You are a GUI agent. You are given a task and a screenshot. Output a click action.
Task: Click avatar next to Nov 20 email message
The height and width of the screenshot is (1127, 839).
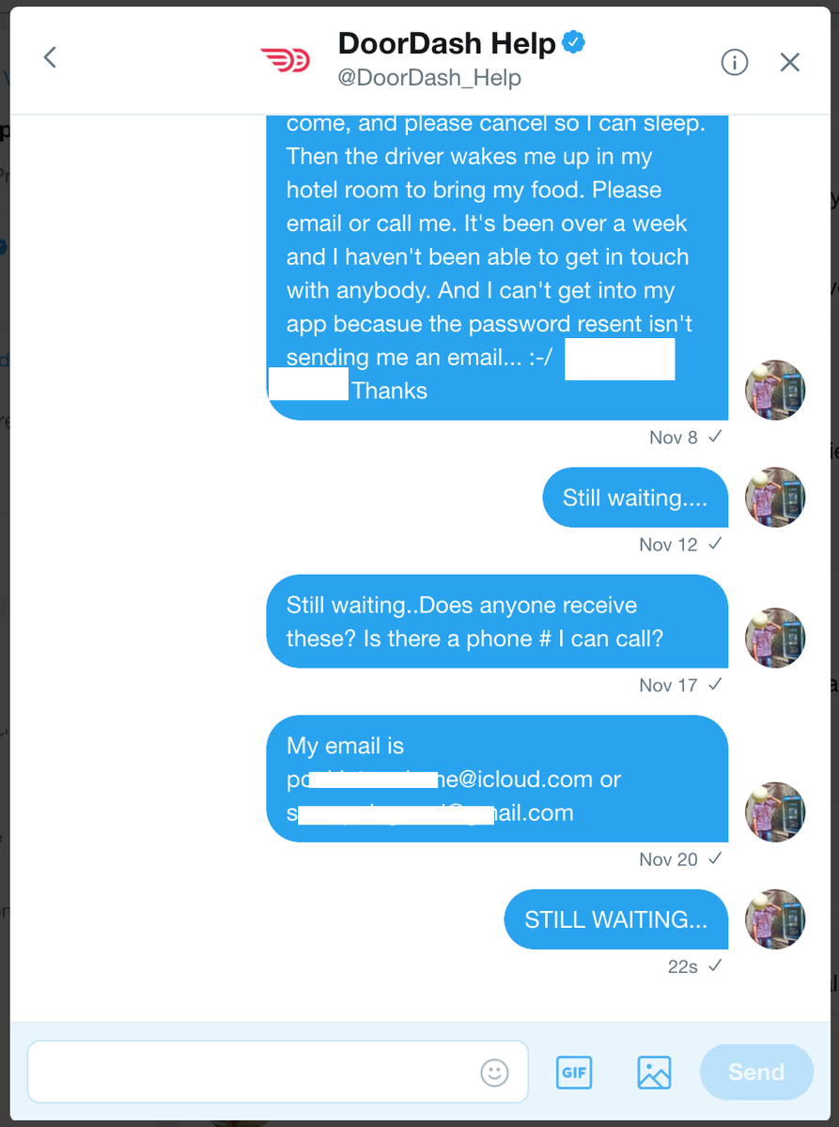point(775,811)
